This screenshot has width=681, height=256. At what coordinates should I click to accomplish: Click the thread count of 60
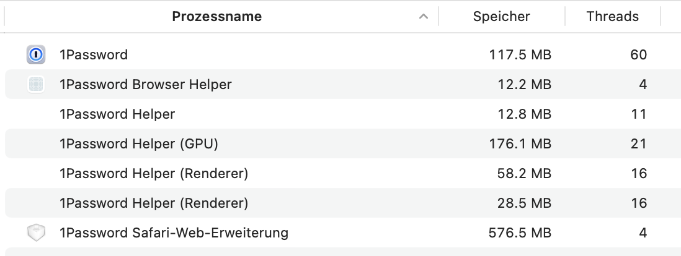point(638,55)
